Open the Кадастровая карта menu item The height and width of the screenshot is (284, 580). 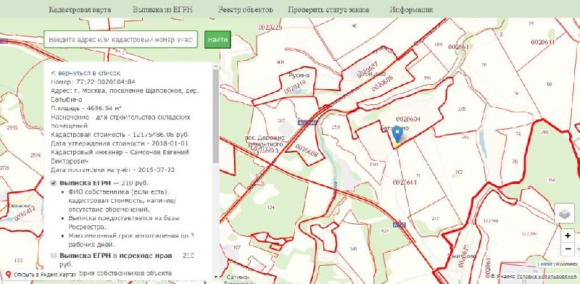pyautogui.click(x=80, y=9)
